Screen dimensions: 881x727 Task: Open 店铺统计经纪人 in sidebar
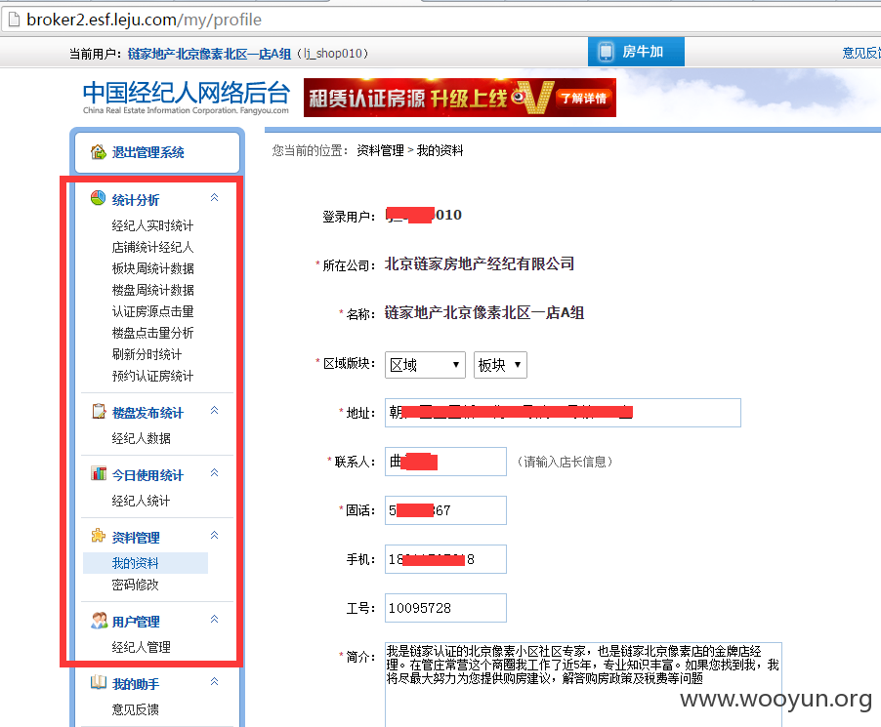coord(152,247)
